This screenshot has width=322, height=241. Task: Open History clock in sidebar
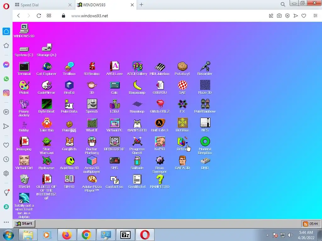(x=6, y=159)
